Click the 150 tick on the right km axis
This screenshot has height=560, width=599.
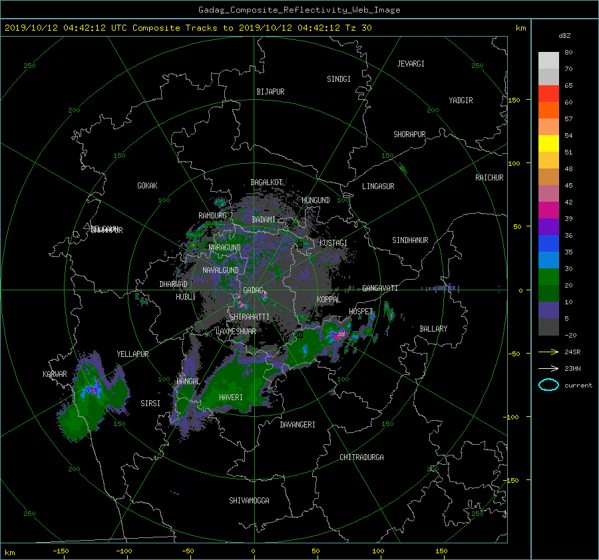click(x=514, y=100)
